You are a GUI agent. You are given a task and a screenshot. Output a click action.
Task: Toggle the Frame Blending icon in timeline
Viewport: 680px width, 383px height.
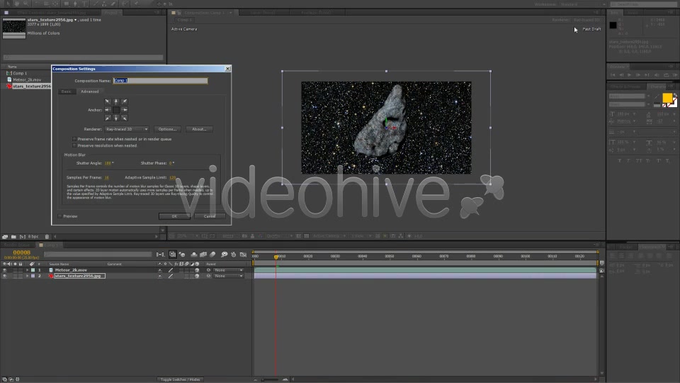pos(203,255)
